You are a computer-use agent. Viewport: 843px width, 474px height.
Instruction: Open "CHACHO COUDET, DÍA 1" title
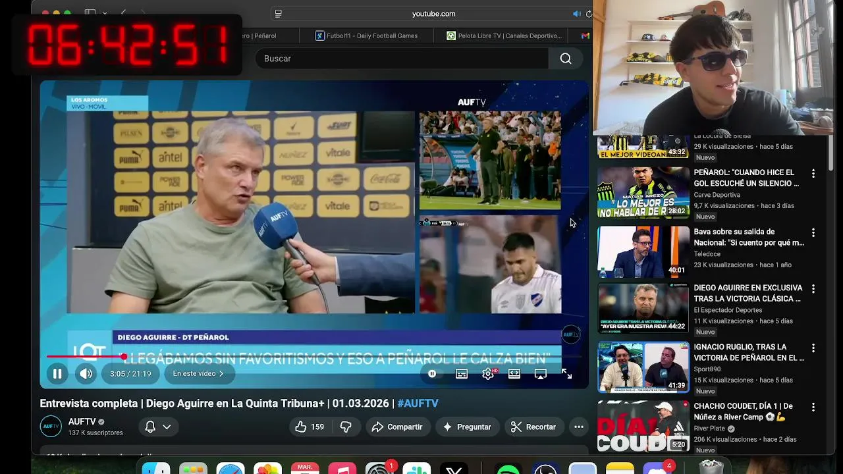(x=743, y=411)
